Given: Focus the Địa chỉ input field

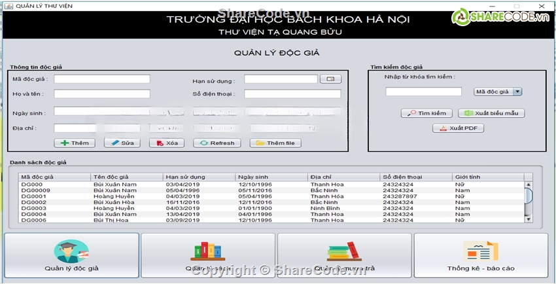Looking at the screenshot, I should pyautogui.click(x=75, y=128).
